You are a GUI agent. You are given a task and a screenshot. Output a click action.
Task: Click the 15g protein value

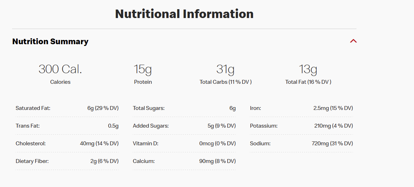143,69
